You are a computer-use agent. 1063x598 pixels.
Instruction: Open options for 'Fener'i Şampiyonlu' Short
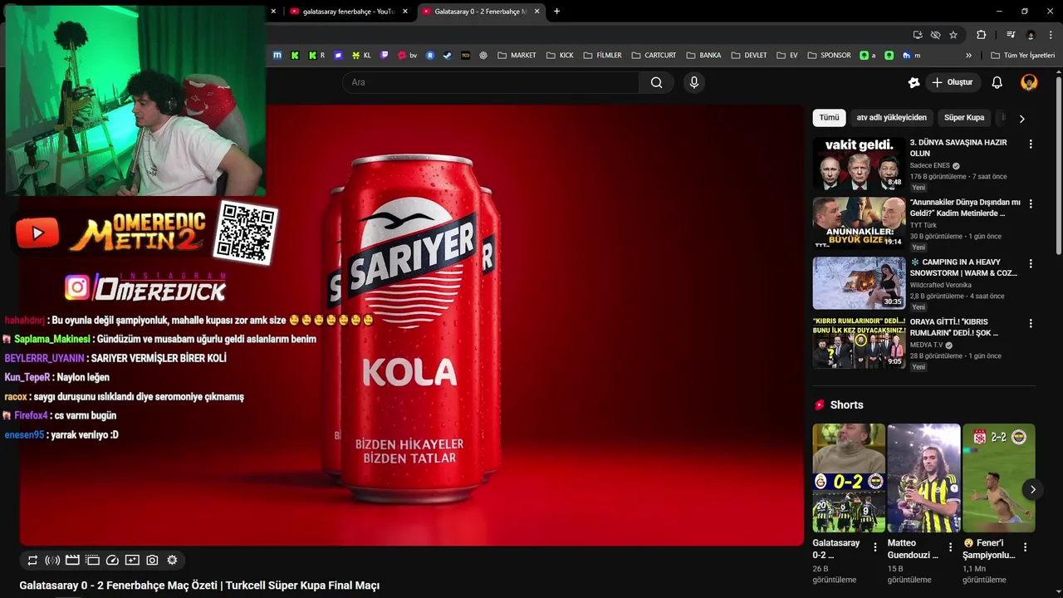point(1026,547)
